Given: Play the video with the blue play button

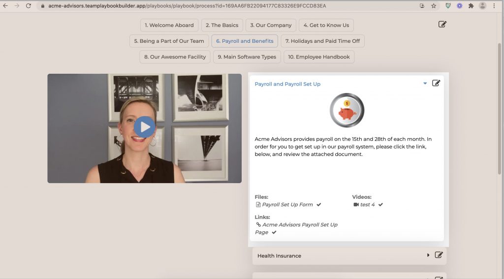Looking at the screenshot, I should pyautogui.click(x=145, y=127).
